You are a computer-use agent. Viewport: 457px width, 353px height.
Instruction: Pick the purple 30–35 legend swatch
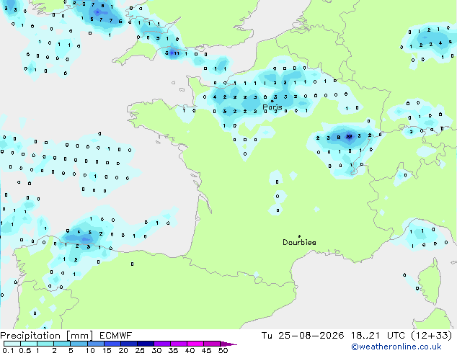tap(162, 344)
